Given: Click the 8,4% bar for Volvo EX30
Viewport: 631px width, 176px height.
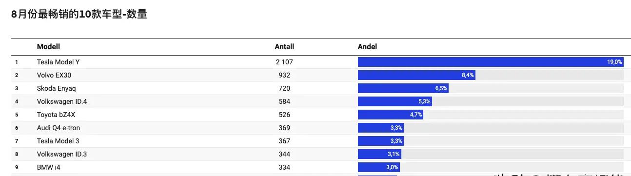Looking at the screenshot, I should [416, 75].
